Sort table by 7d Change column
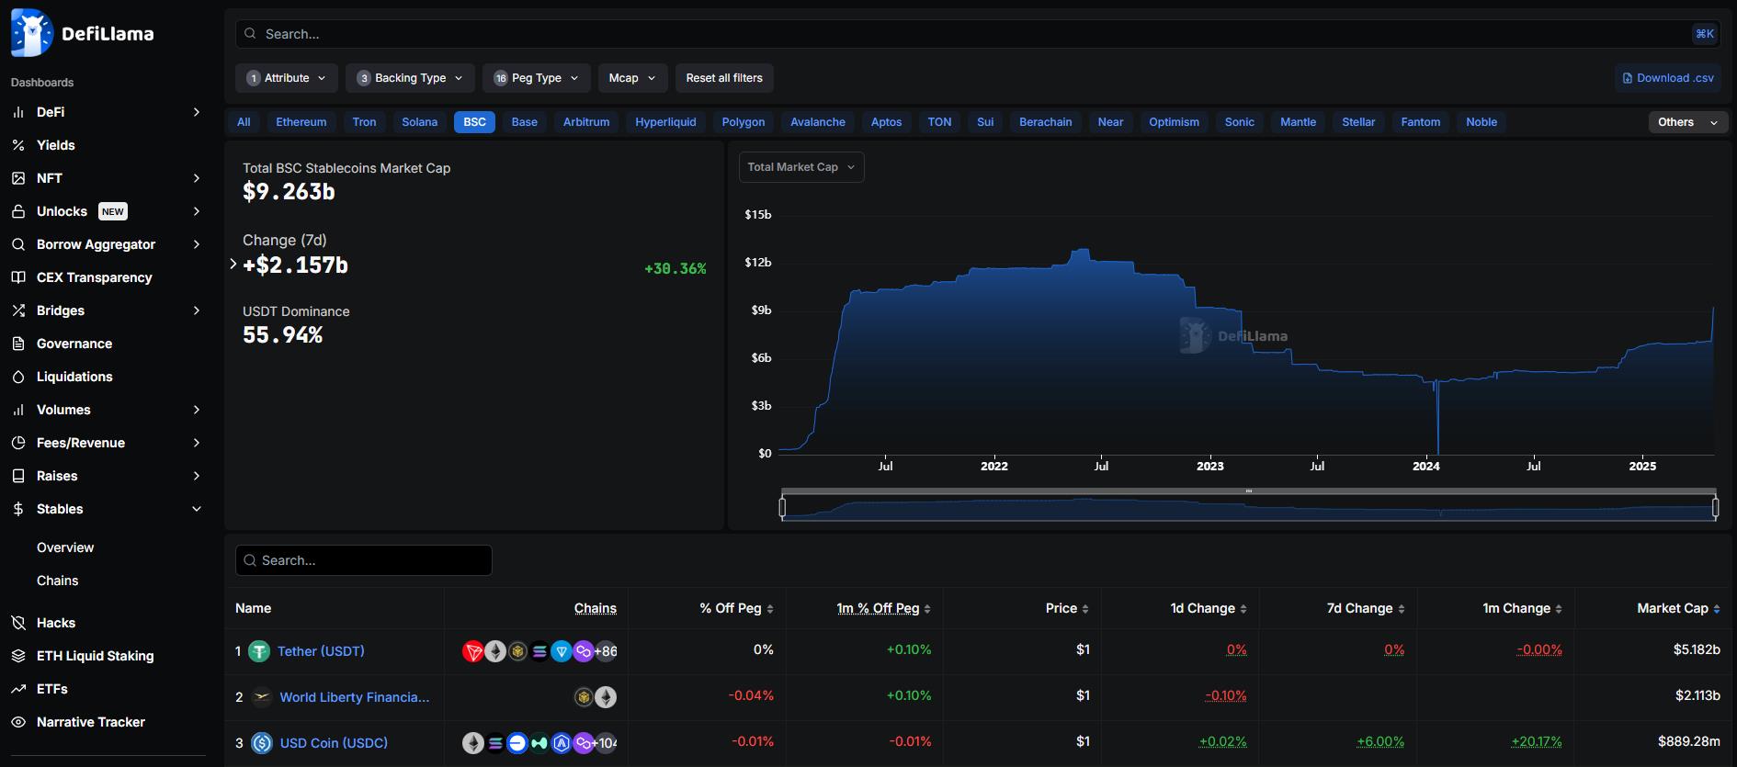Viewport: 1737px width, 767px height. tap(1366, 608)
